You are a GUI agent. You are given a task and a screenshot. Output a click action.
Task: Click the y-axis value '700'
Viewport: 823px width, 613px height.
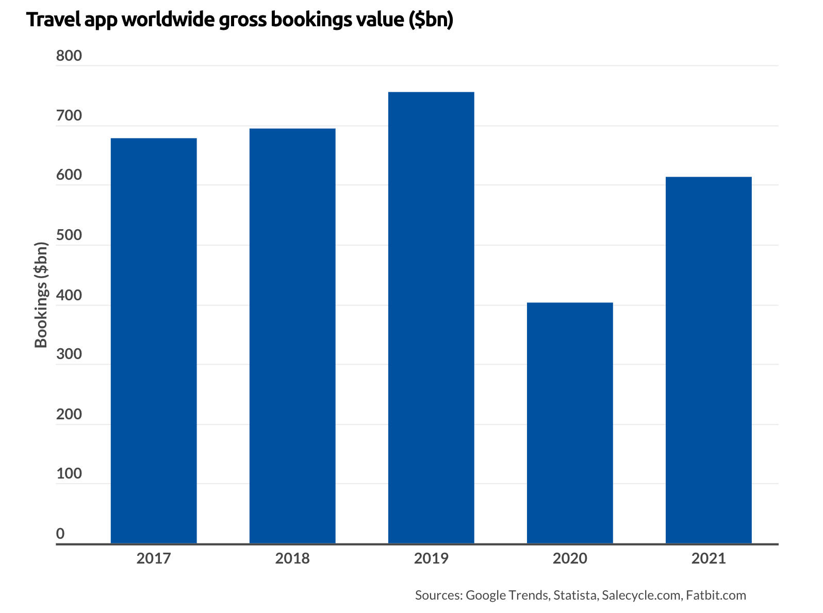coord(69,115)
